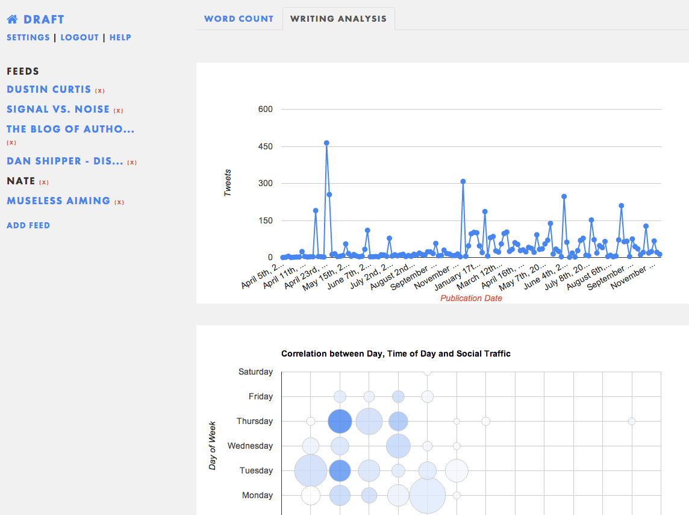Click the chart title about Social Traffic correlation

pos(396,354)
